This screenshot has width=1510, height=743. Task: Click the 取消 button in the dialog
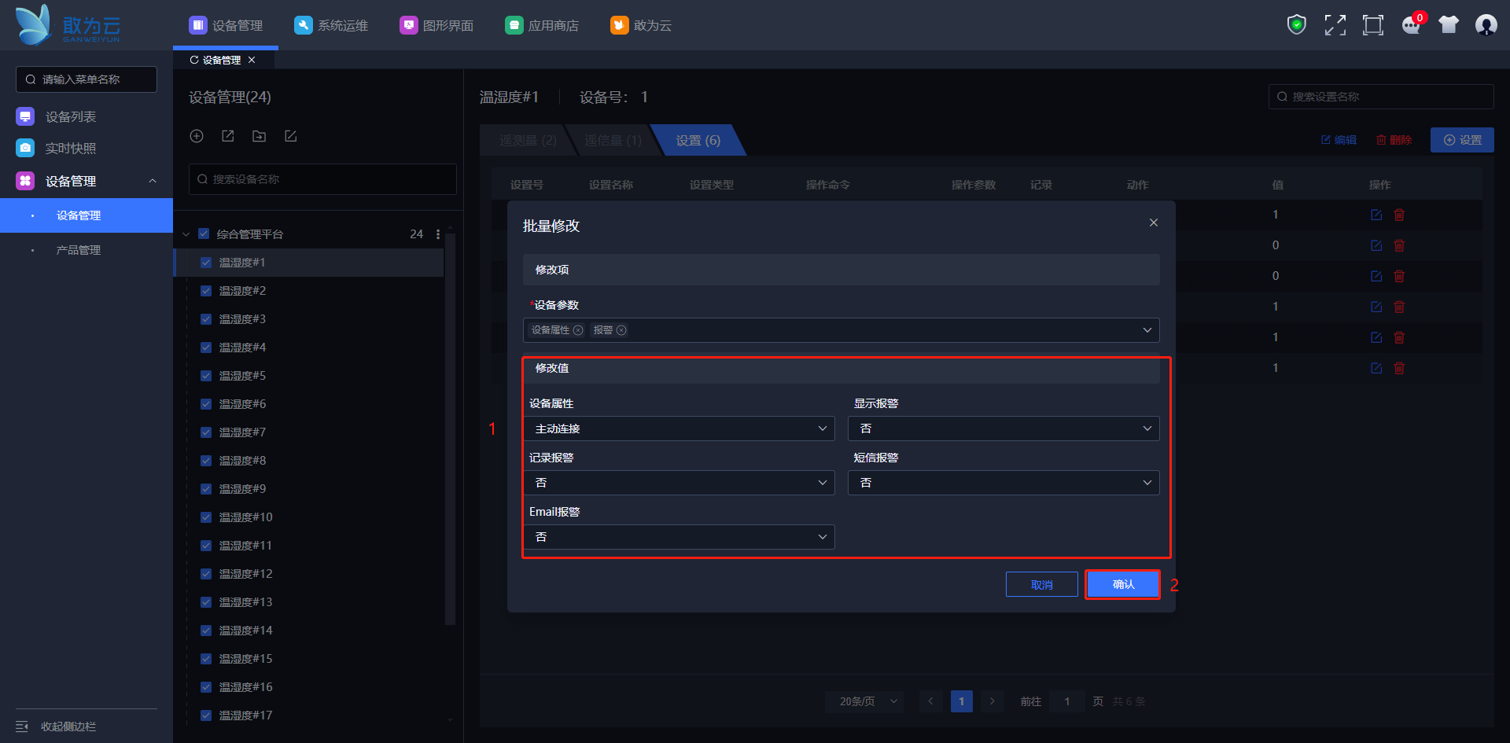[x=1041, y=584]
